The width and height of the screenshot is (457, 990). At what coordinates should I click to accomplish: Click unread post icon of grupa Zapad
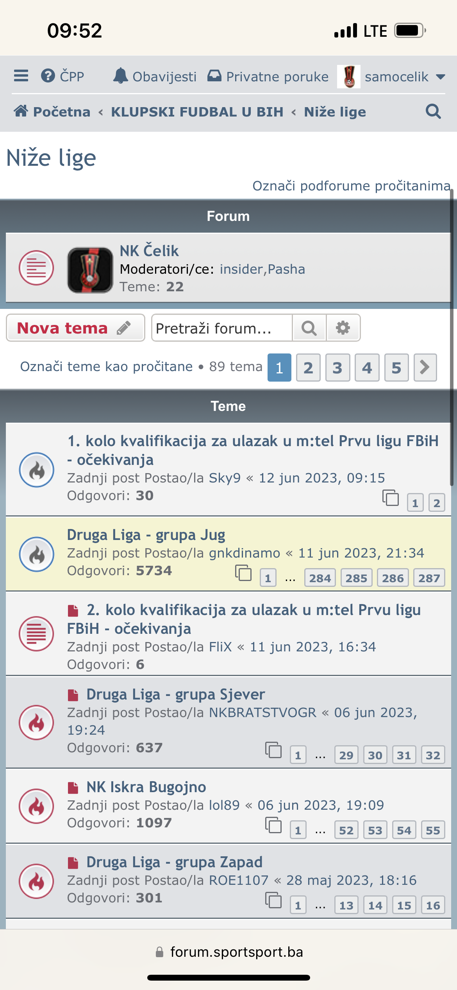coord(73,863)
